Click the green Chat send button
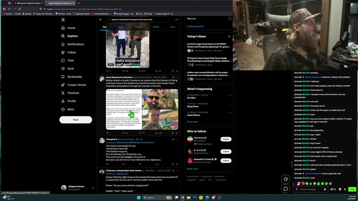The width and height of the screenshot is (358, 201). click(x=352, y=189)
